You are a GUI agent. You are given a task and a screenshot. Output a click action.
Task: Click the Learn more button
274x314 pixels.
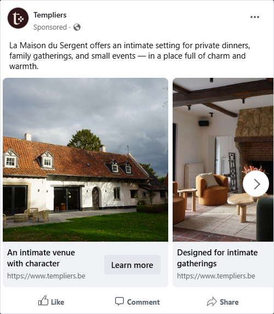coord(132,265)
